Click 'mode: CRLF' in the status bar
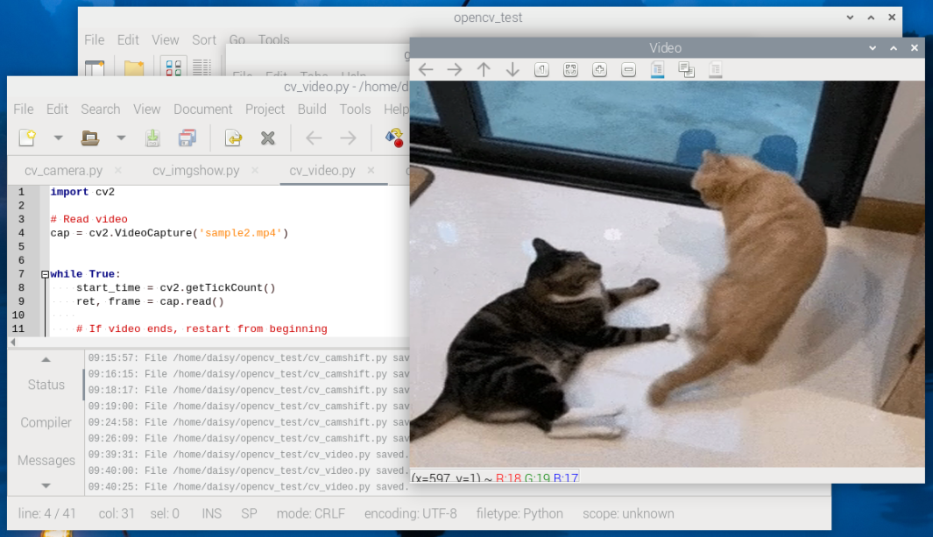This screenshot has width=933, height=537. click(311, 513)
